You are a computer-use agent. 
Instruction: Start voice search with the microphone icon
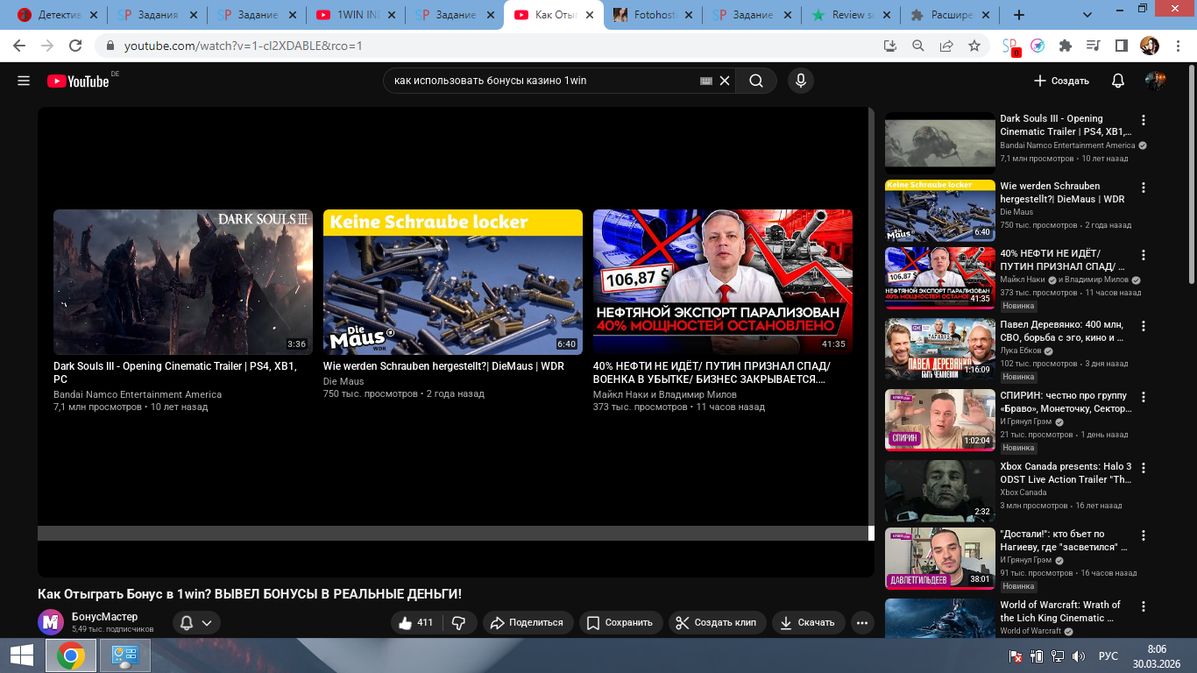click(799, 81)
